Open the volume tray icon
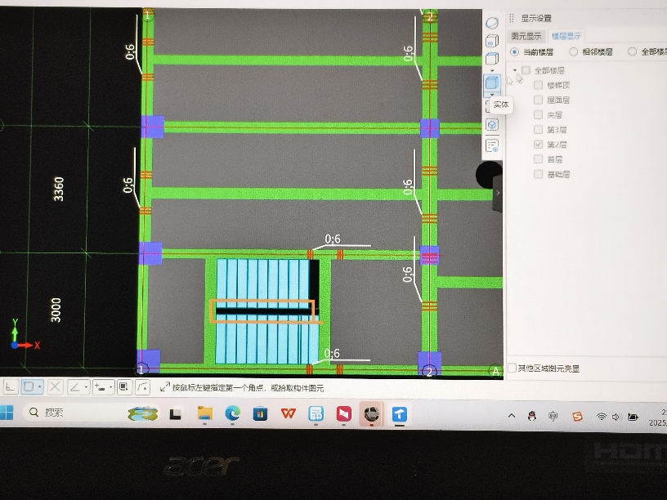Image resolution: width=667 pixels, height=500 pixels. click(x=616, y=417)
